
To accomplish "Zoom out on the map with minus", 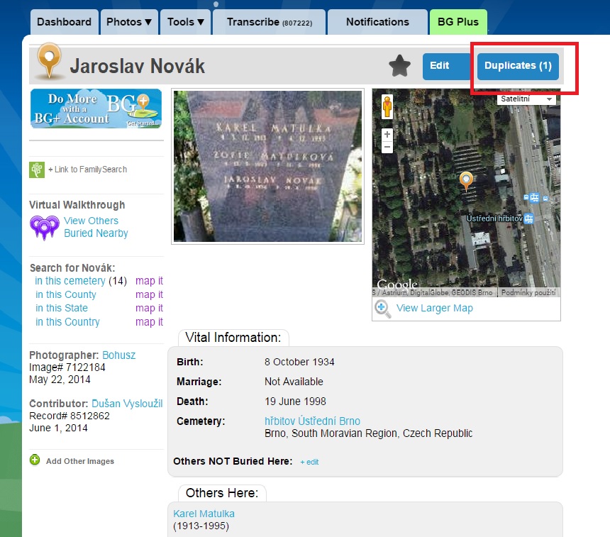I will 387,147.
